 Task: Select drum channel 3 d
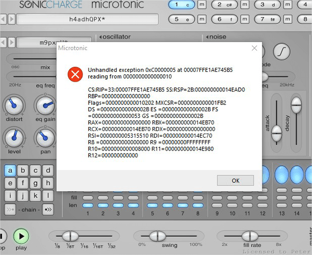(267, 5)
